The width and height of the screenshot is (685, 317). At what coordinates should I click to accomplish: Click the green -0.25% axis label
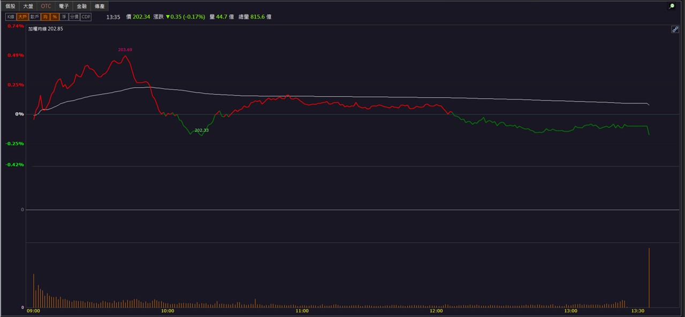[x=15, y=143]
